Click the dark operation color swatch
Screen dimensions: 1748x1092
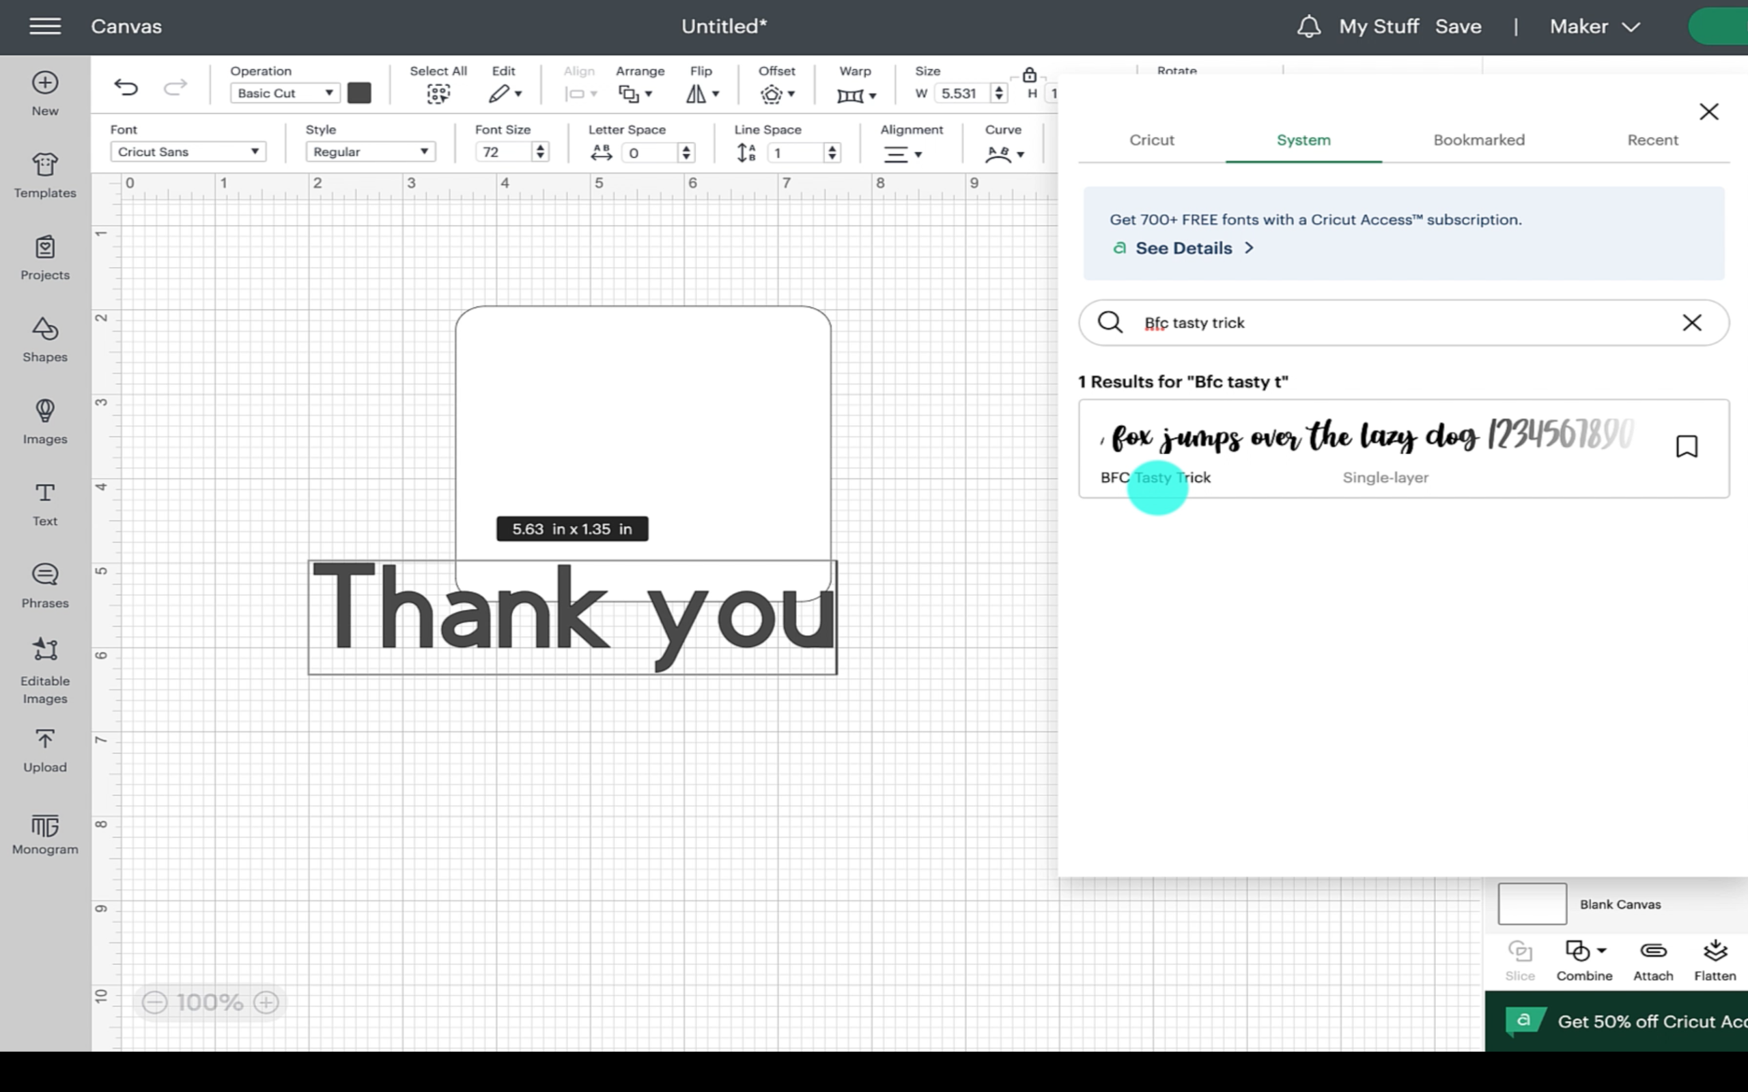359,94
